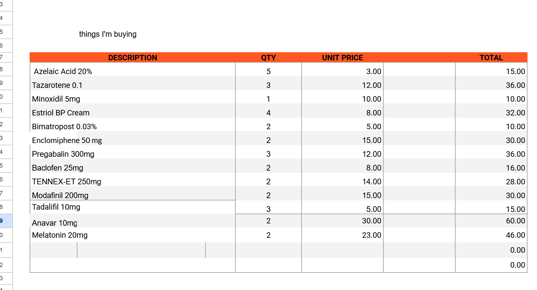This screenshot has height=290, width=537.
Task: Select the highlighted row header beside Anavar
Action: coord(6,221)
